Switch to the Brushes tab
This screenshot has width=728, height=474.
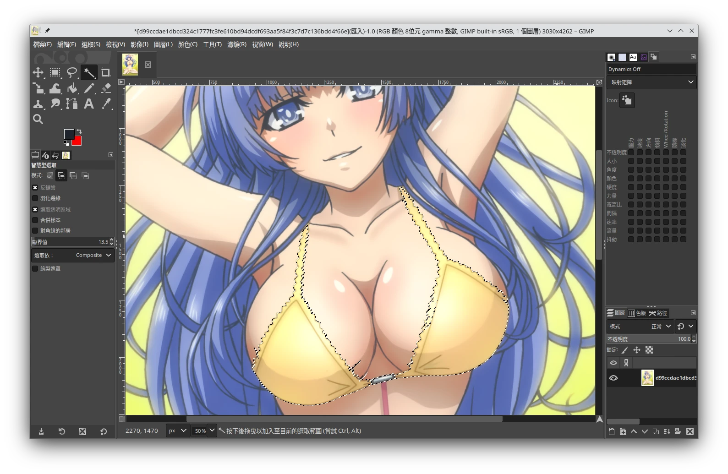[611, 57]
